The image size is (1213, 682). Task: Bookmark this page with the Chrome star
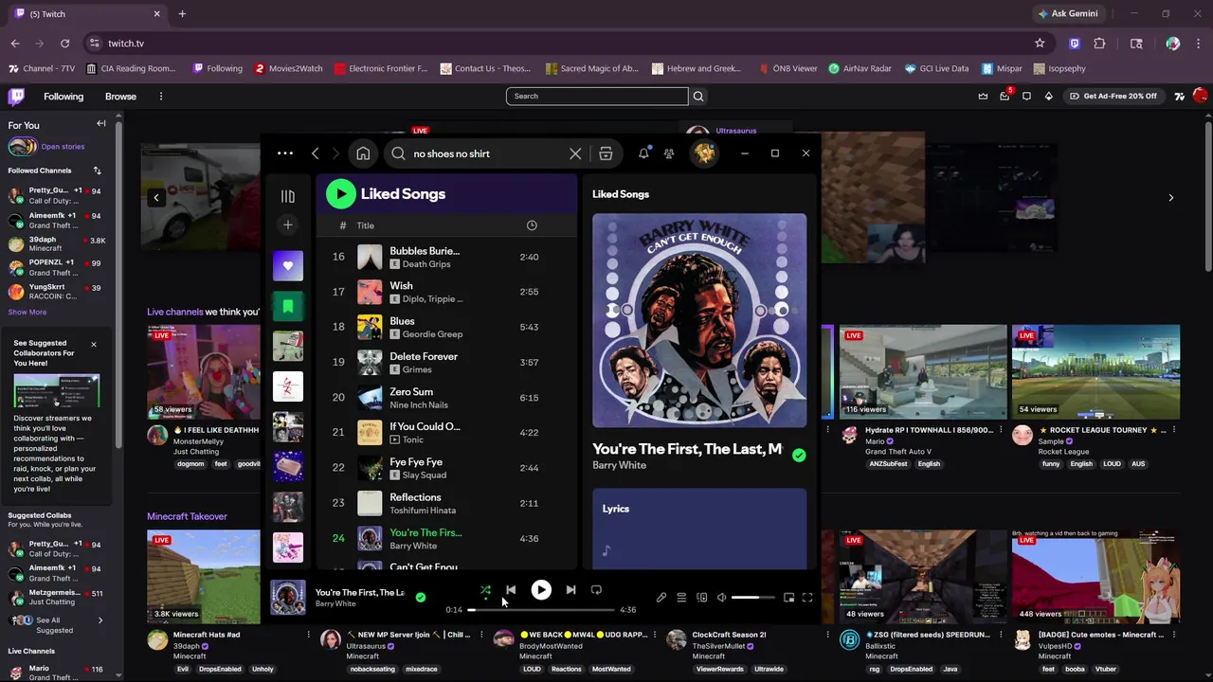coord(1040,43)
